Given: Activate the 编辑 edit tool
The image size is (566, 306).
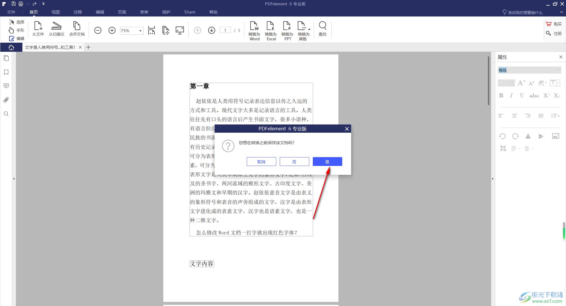Looking at the screenshot, I should coord(17,39).
